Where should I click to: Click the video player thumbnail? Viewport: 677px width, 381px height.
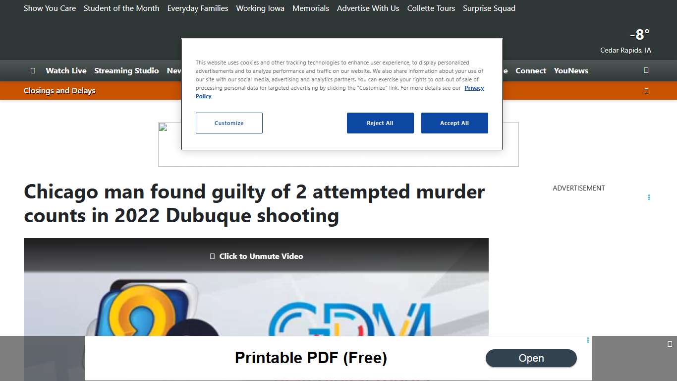tap(256, 298)
